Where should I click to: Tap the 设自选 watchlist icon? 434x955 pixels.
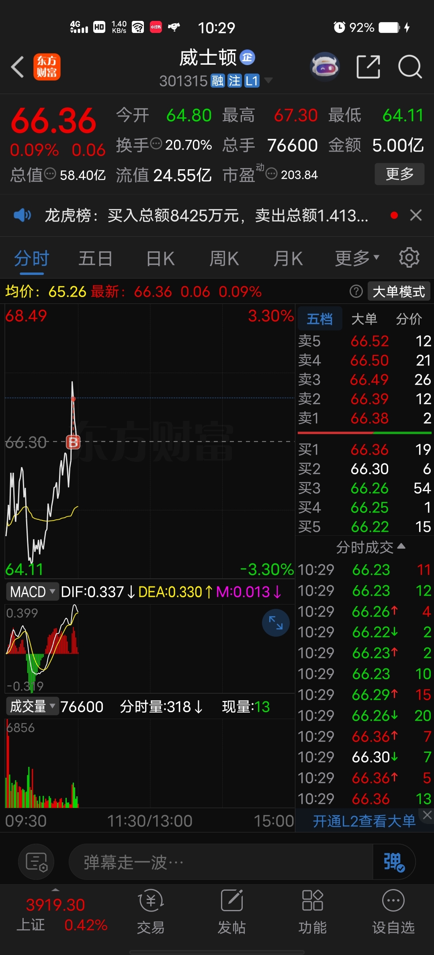point(393,912)
